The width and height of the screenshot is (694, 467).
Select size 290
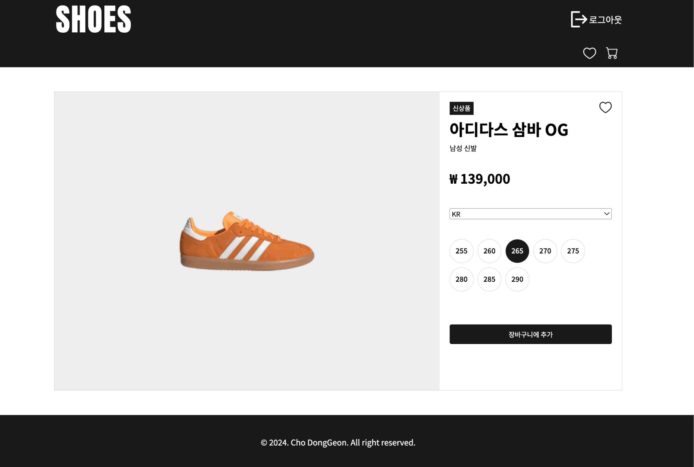click(517, 279)
